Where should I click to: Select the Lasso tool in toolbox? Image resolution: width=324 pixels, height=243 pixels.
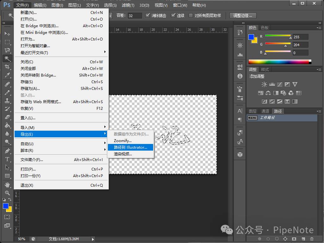click(7, 50)
